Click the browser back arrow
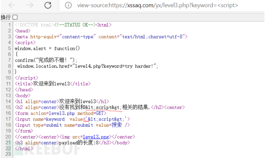 [12, 5]
